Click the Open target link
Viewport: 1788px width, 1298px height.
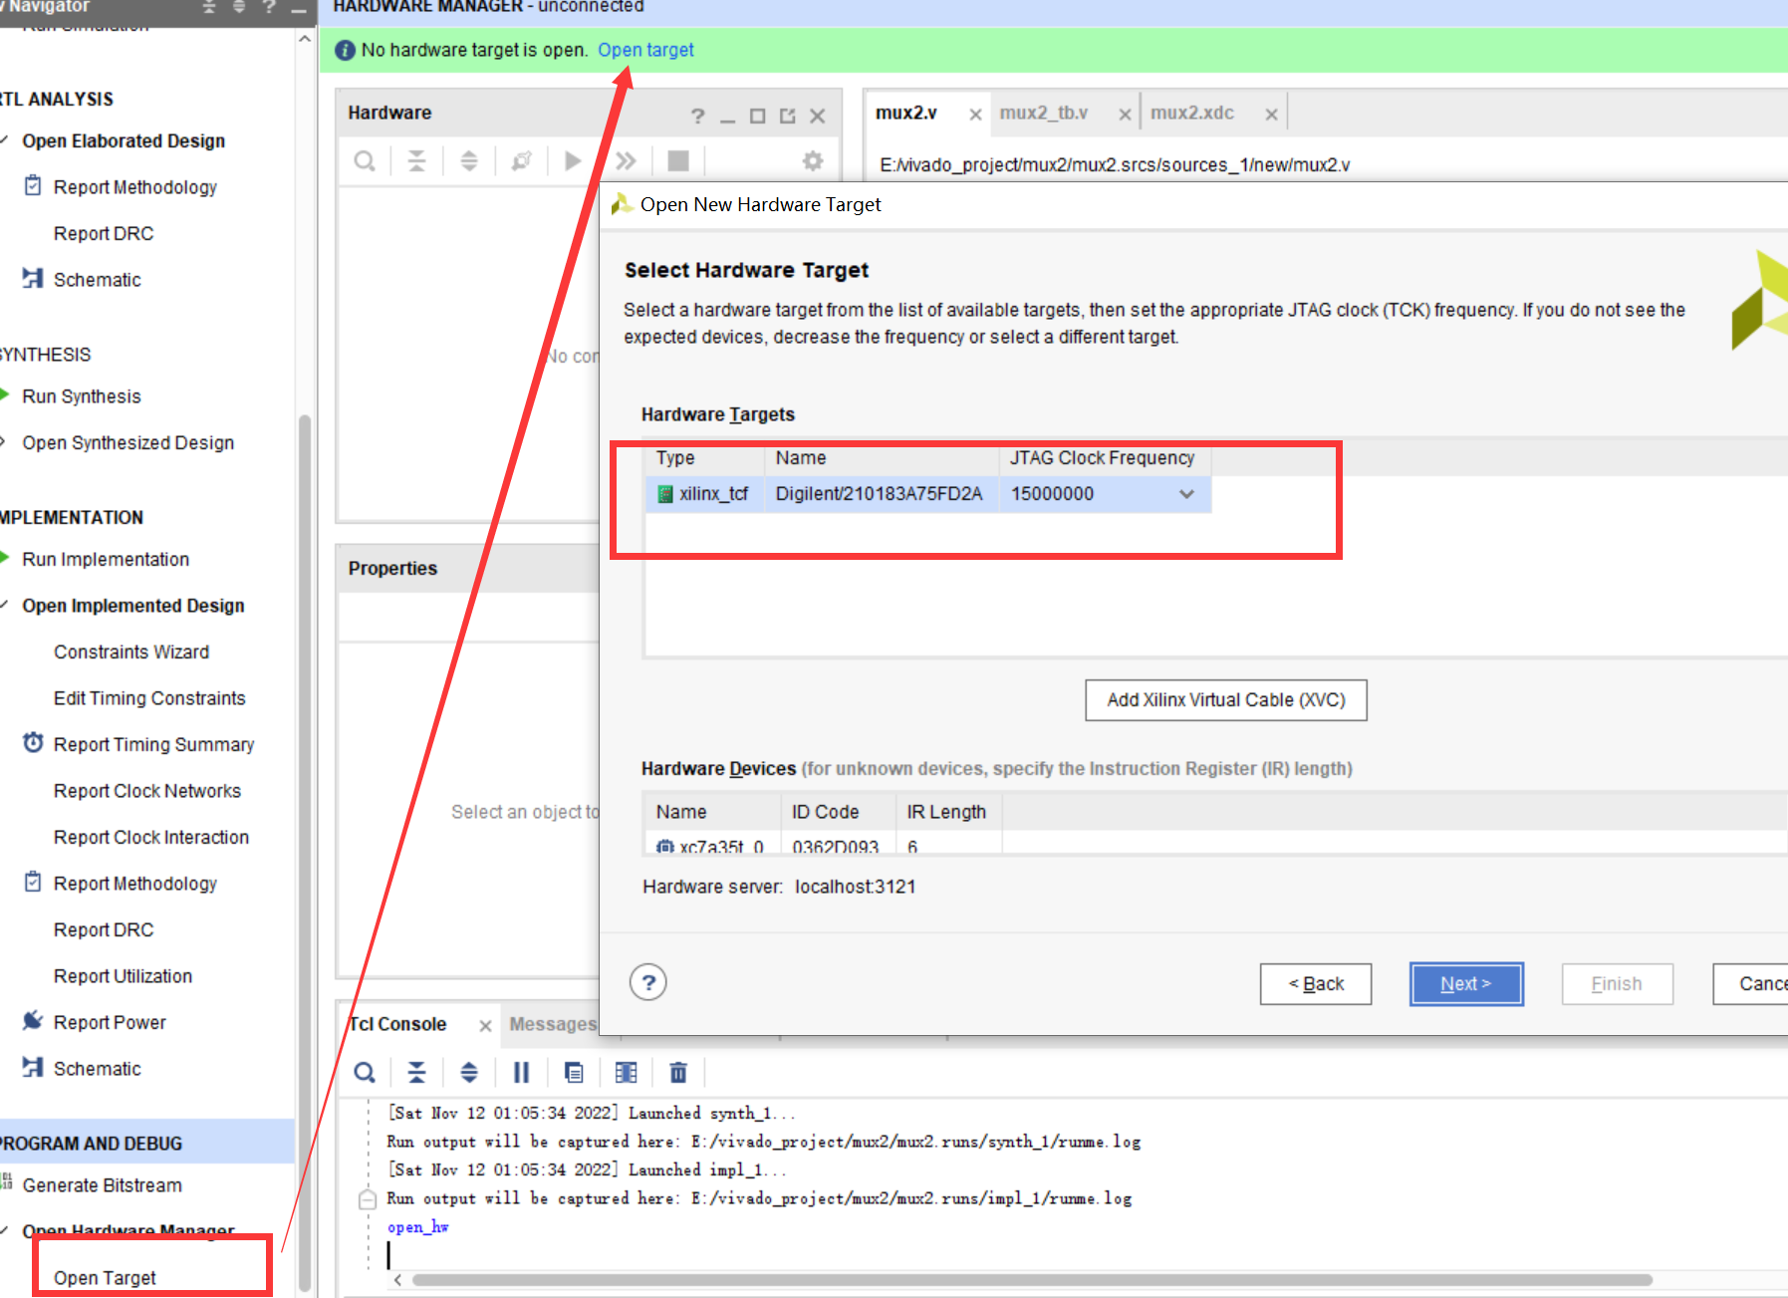click(x=645, y=50)
